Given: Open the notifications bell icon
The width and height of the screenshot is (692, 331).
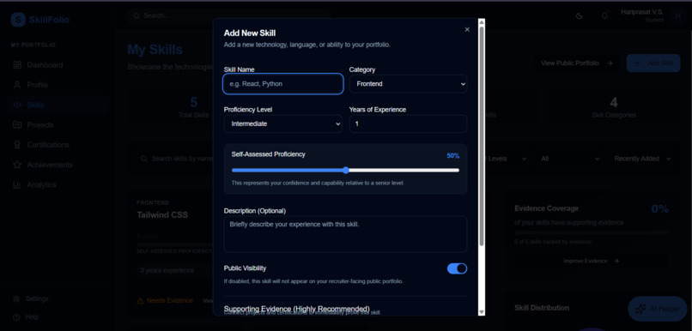Looking at the screenshot, I should (x=604, y=16).
